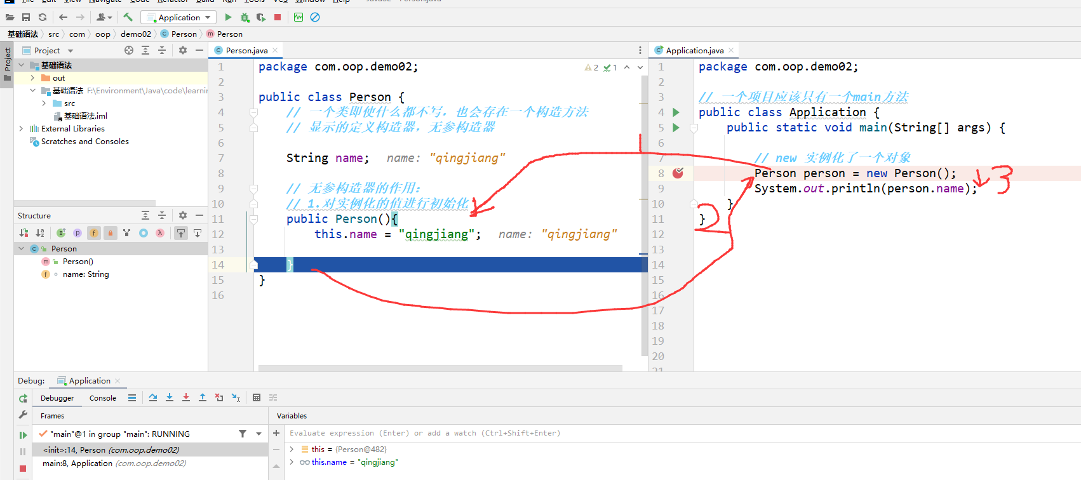Toggle Sort by Visibility in Structure panel
Viewport: 1081px width, 480px height.
coord(23,233)
